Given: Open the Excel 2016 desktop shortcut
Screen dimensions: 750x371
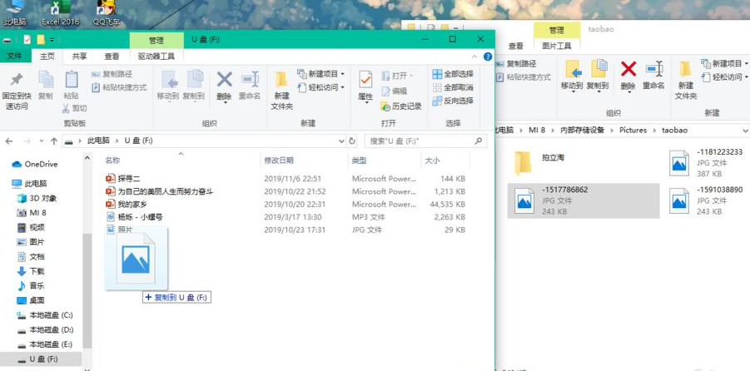Looking at the screenshot, I should [x=59, y=10].
